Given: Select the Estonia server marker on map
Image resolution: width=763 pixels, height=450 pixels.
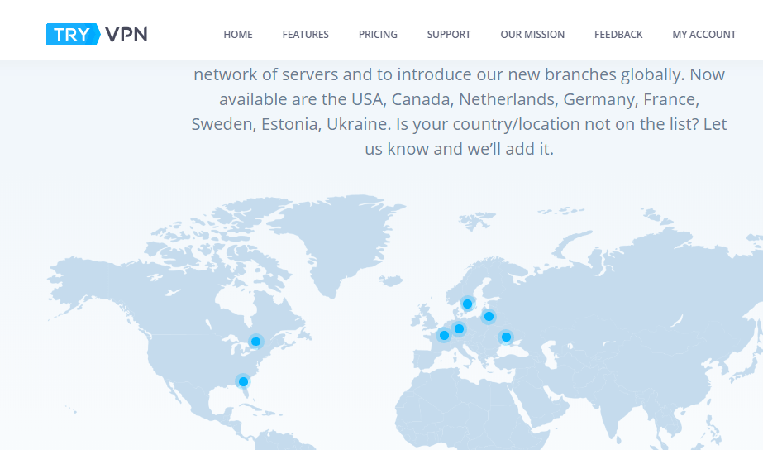Looking at the screenshot, I should click(x=489, y=317).
